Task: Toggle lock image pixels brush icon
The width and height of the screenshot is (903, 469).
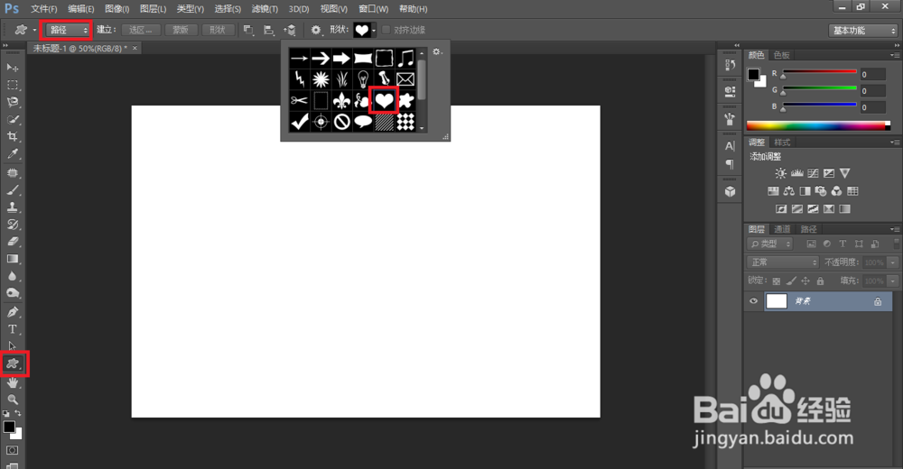Action: coord(791,280)
